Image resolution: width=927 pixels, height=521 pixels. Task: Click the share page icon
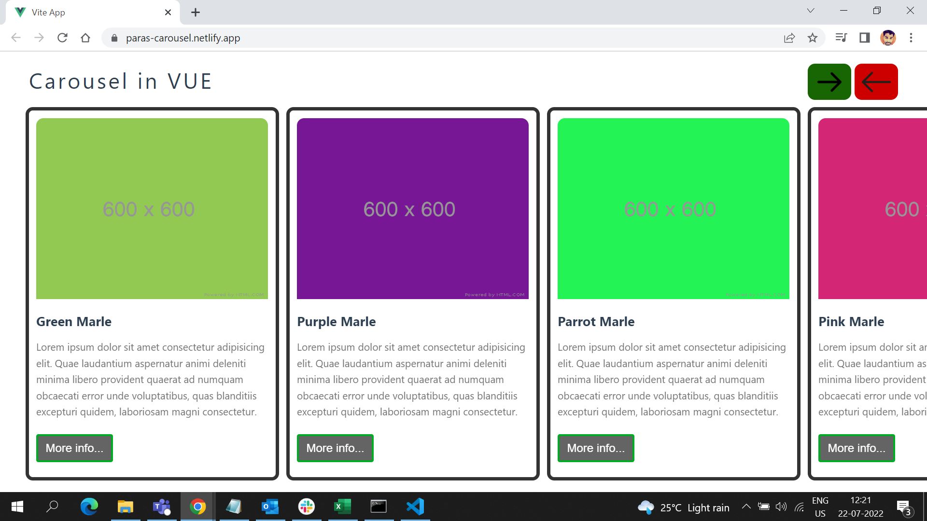(x=789, y=38)
